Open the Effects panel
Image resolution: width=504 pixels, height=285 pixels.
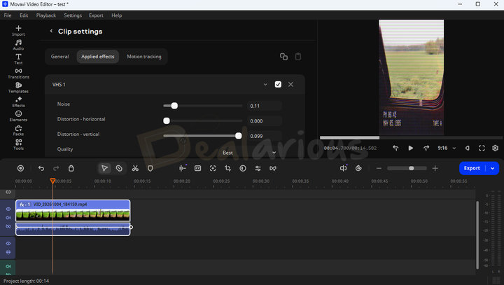click(x=18, y=102)
